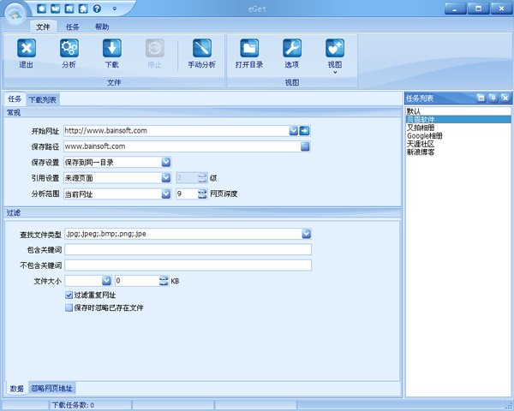Switch to the 任务 ribbon tab
This screenshot has width=514, height=411.
pyautogui.click(x=73, y=27)
